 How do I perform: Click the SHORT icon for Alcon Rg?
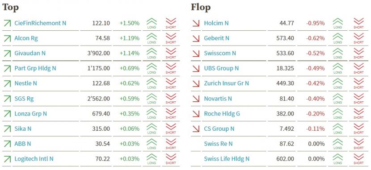coord(171,38)
